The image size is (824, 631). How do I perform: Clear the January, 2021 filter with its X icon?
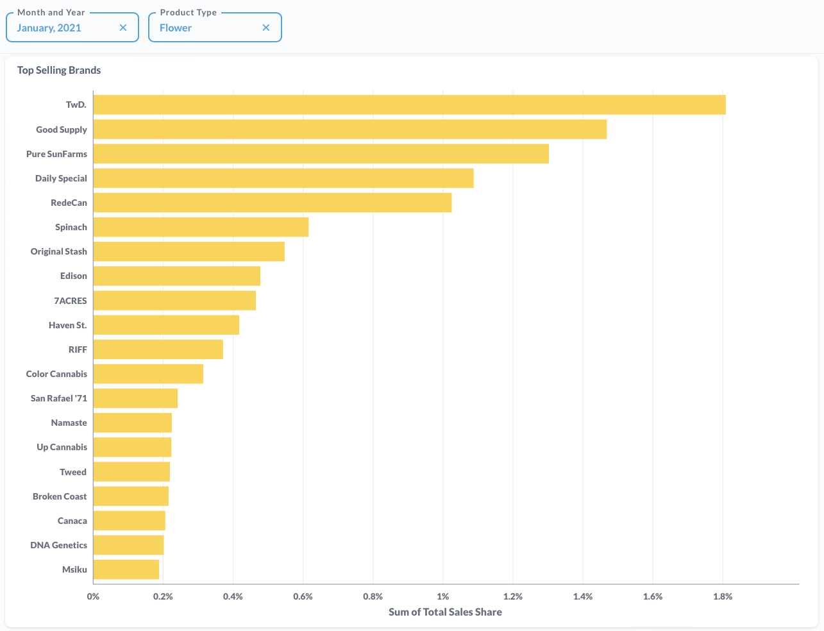[x=123, y=28]
